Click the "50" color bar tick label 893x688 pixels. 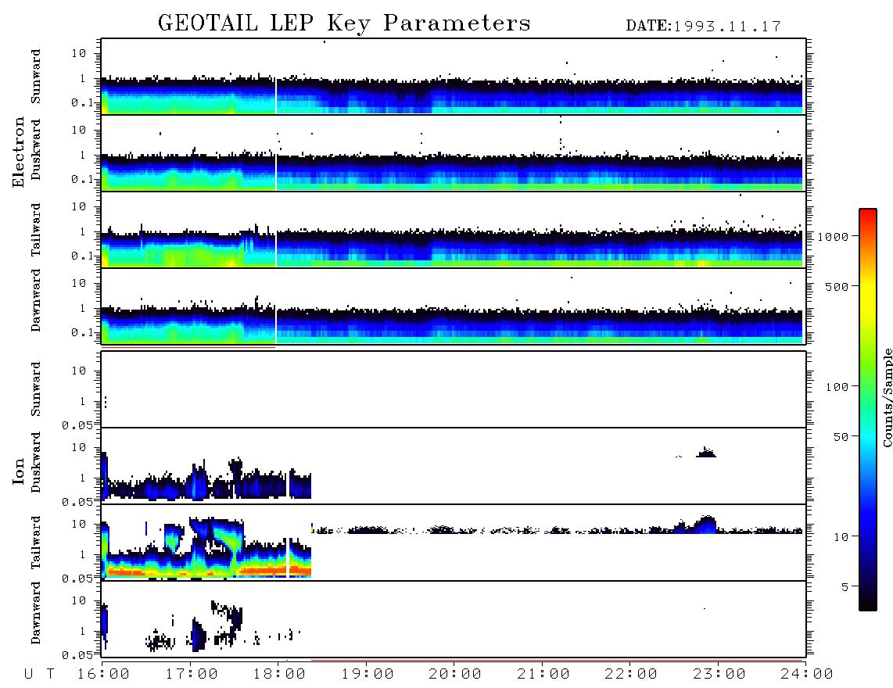pos(841,437)
